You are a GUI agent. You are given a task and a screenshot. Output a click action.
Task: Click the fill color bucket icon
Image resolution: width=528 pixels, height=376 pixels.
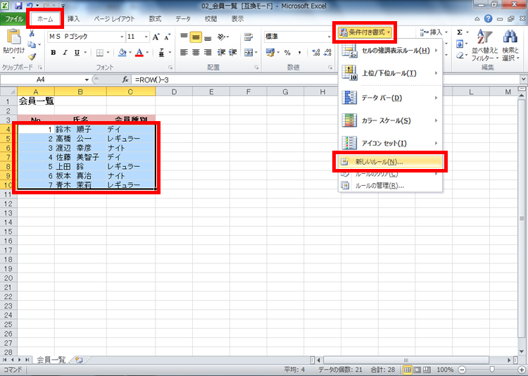tap(122, 53)
